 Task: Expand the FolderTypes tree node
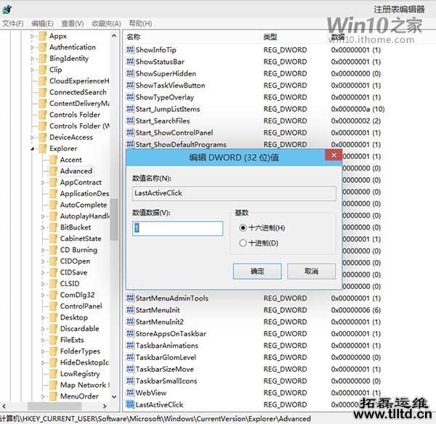pos(43,351)
